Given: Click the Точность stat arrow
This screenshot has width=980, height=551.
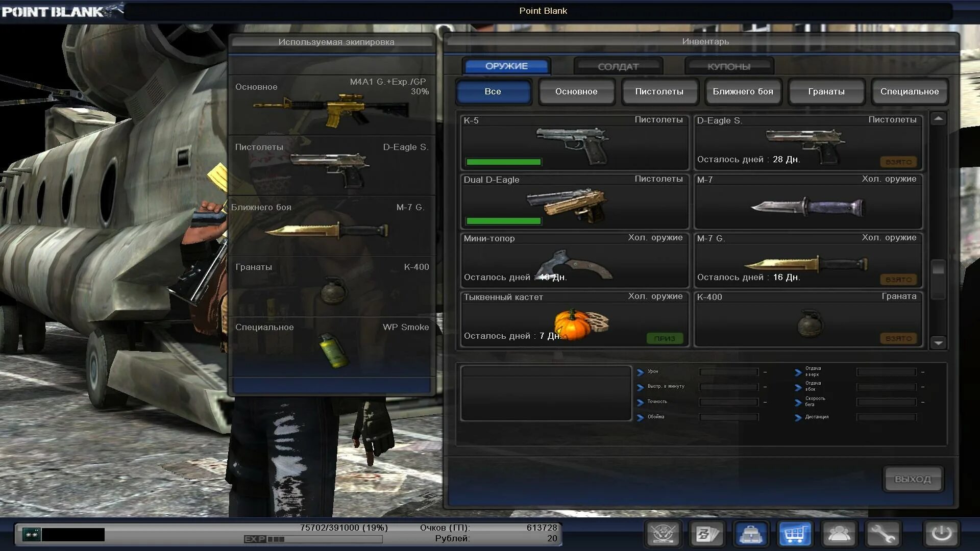Looking at the screenshot, I should [x=641, y=403].
